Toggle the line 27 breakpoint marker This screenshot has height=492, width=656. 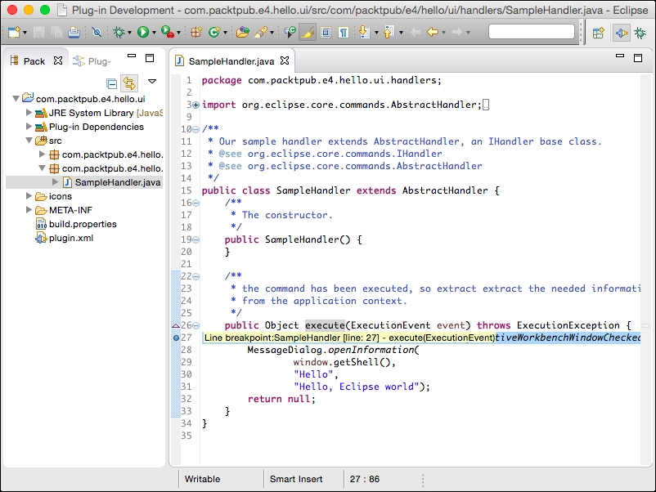coord(177,338)
